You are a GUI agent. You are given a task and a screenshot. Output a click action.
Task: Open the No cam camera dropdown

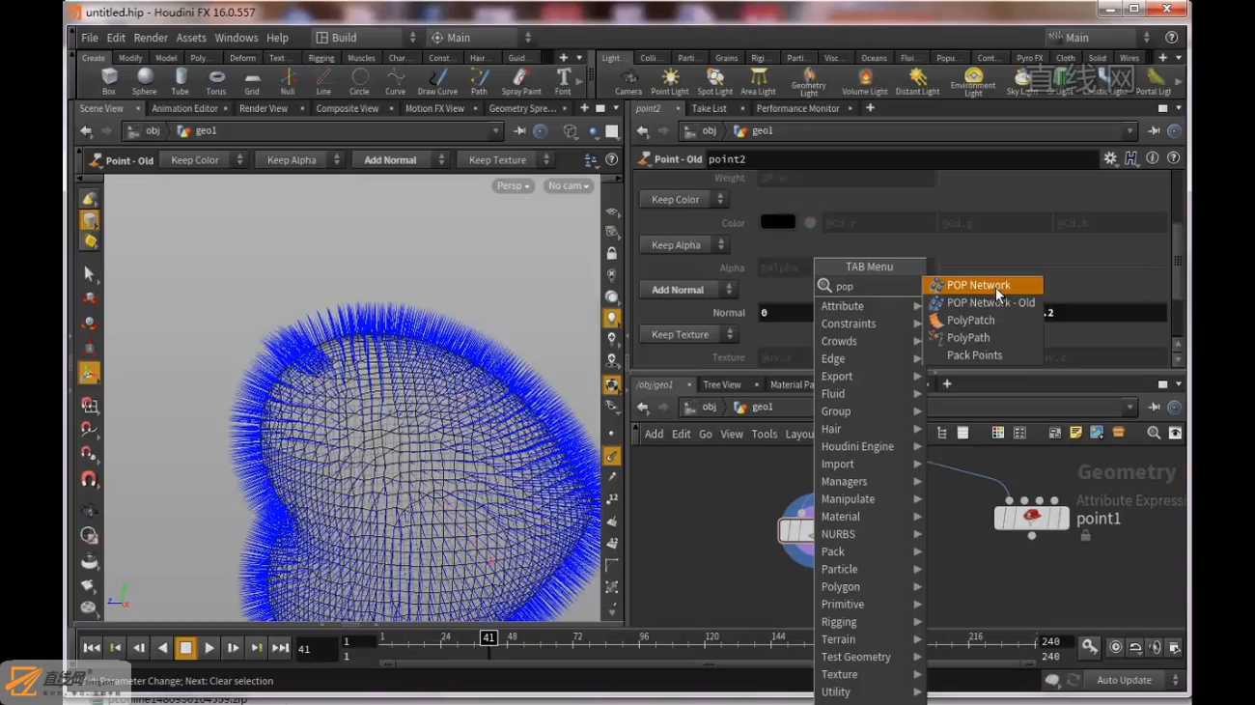coord(568,185)
